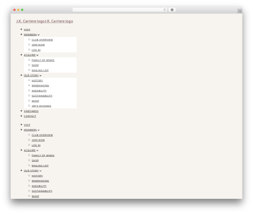The width and height of the screenshot is (253, 214).
Task: Open a new tab with the plus button
Action: pyautogui.click(x=240, y=11)
